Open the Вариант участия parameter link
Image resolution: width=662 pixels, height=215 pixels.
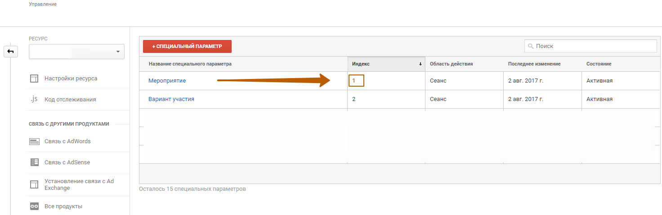tap(171, 99)
